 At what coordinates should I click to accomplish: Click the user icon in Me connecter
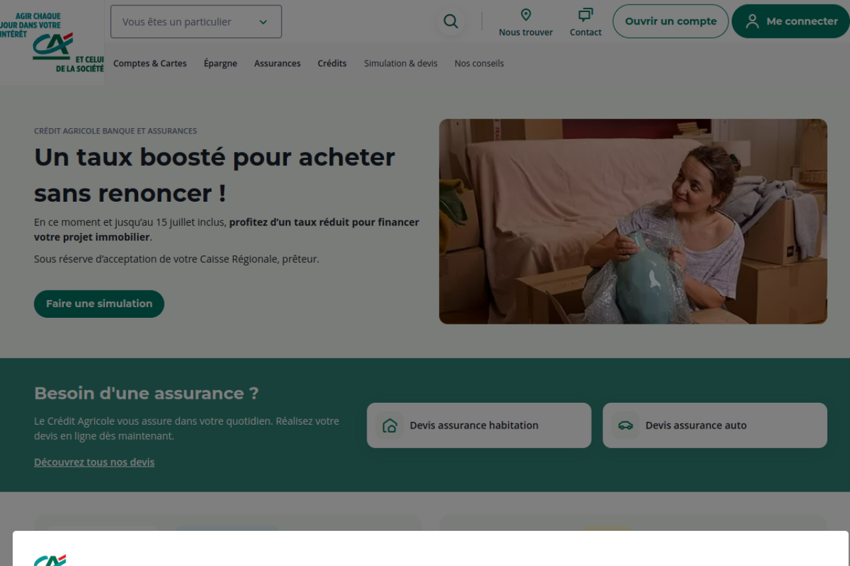point(752,21)
